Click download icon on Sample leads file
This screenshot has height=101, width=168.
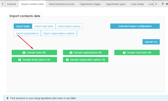pyautogui.click(x=24, y=53)
